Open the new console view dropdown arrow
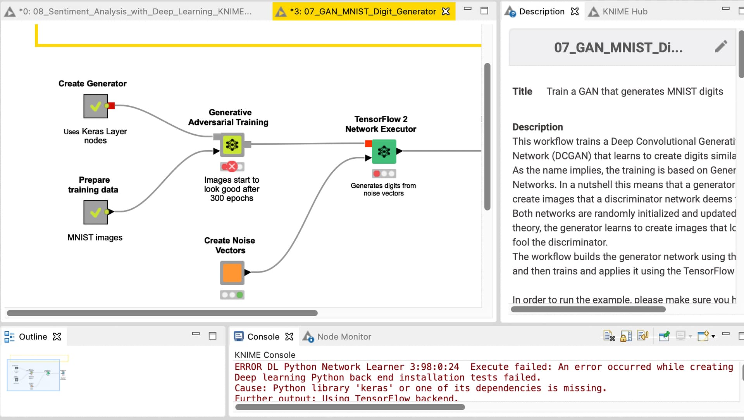This screenshot has width=744, height=420. [713, 336]
